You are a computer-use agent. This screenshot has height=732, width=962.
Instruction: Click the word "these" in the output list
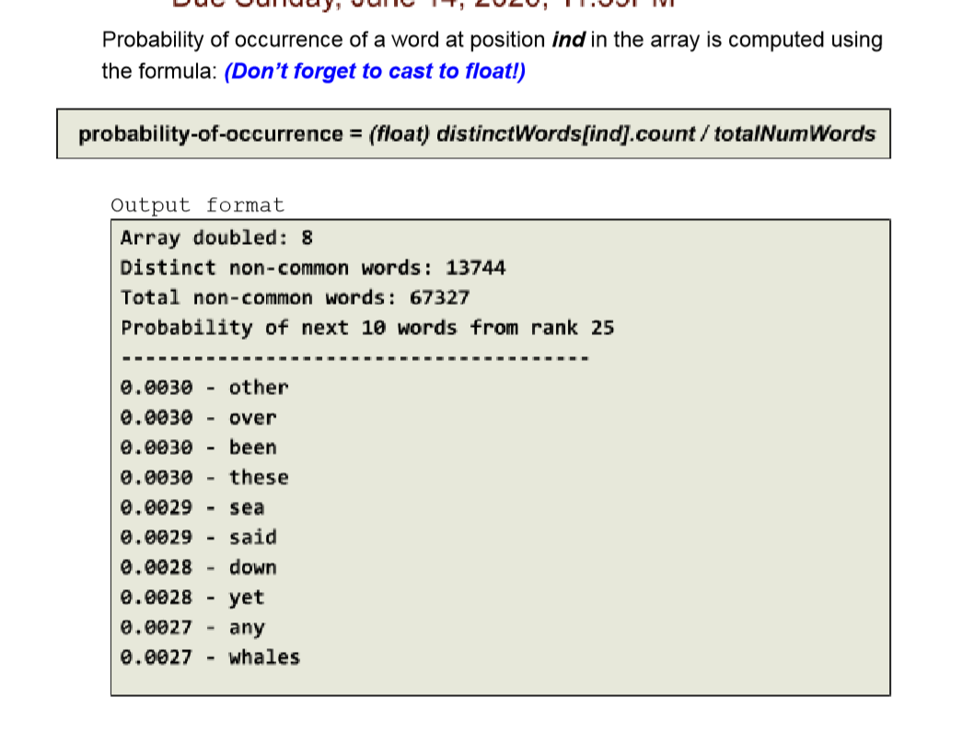(260, 478)
